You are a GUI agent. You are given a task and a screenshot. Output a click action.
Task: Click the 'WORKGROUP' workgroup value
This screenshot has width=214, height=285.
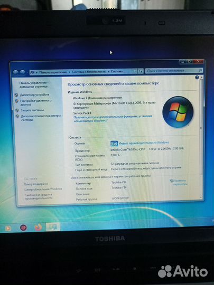120,198
